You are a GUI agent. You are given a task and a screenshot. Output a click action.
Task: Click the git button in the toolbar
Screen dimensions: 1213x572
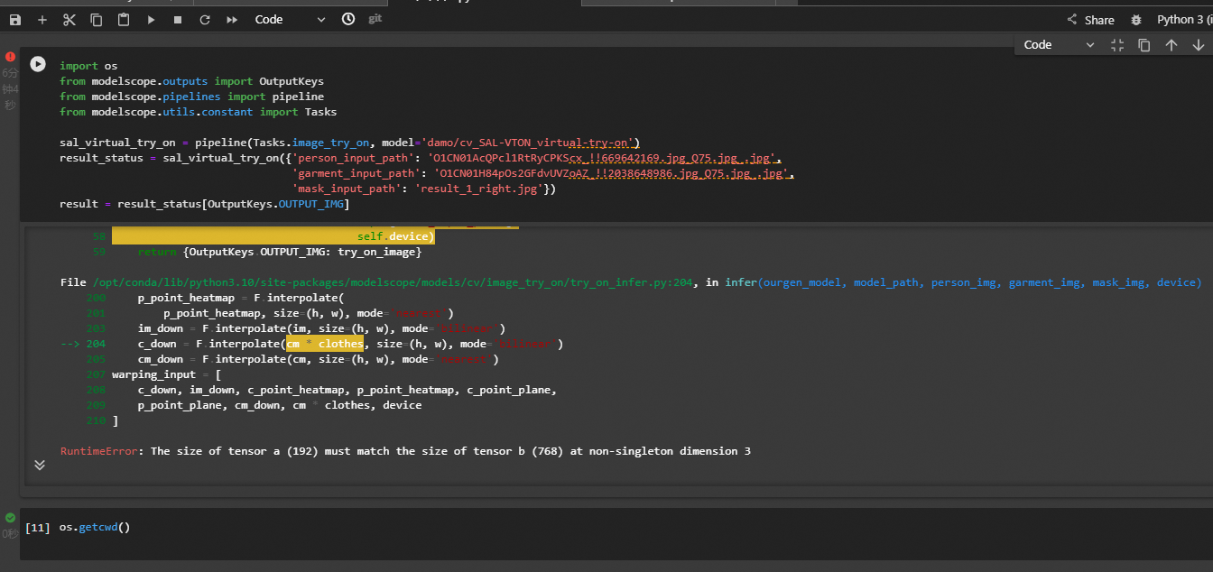point(375,19)
